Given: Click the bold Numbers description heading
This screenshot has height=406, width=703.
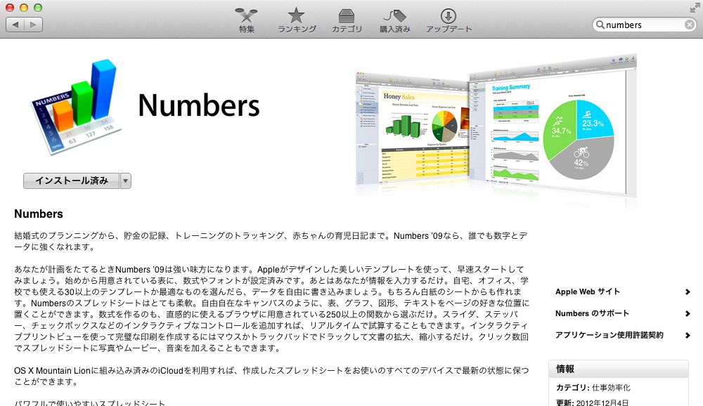Looking at the screenshot, I should click(39, 214).
